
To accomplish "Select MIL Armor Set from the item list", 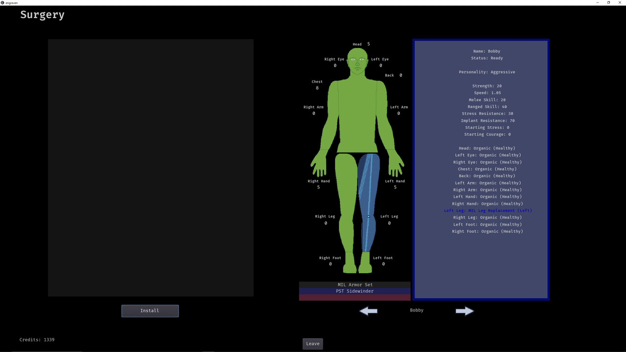I will 355,284.
